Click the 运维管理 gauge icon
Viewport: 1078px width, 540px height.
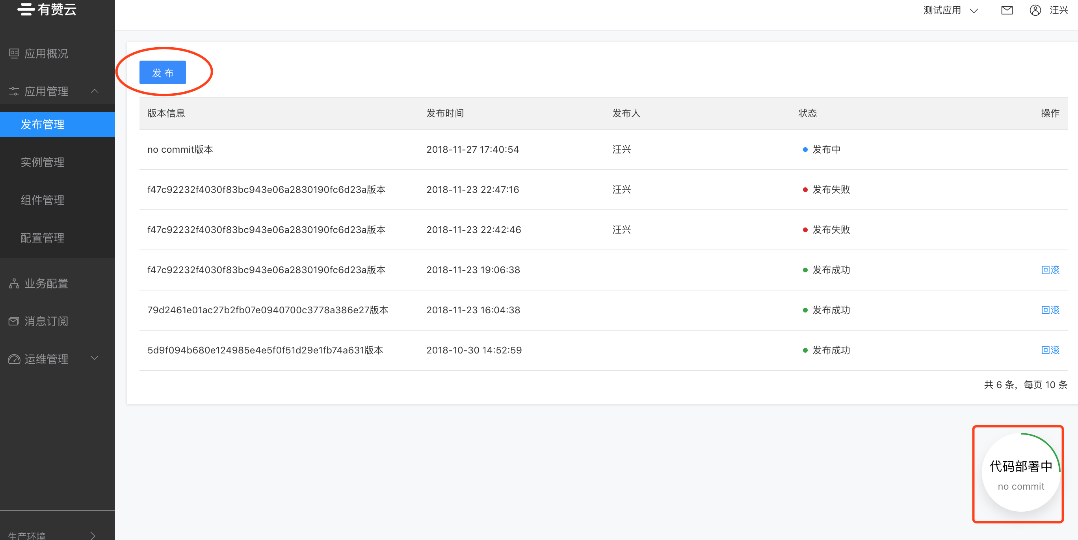click(x=14, y=359)
